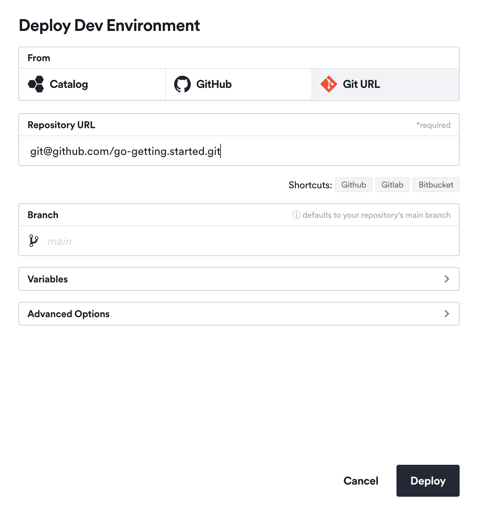Click Cancel to dismiss the form

[x=361, y=481]
